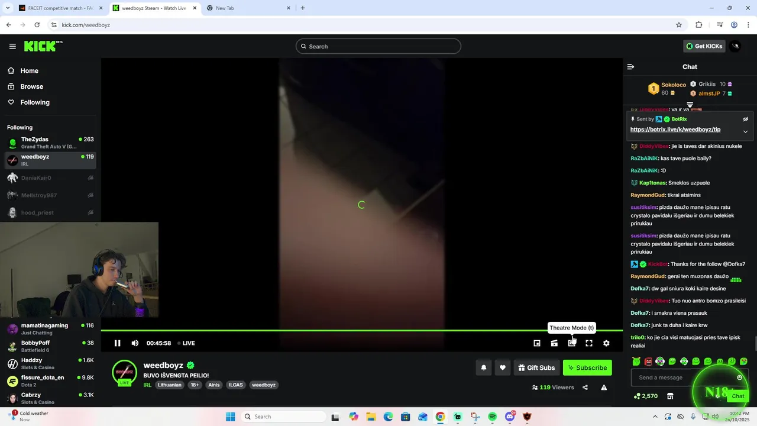
Task: Click the notification bell for weedboyz
Action: [483, 367]
